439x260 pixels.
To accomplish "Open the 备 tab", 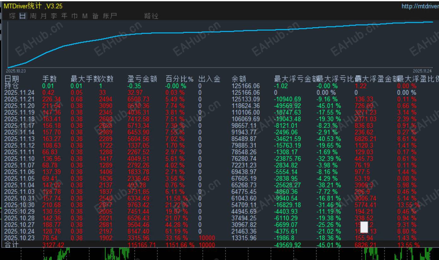I will (95, 16).
